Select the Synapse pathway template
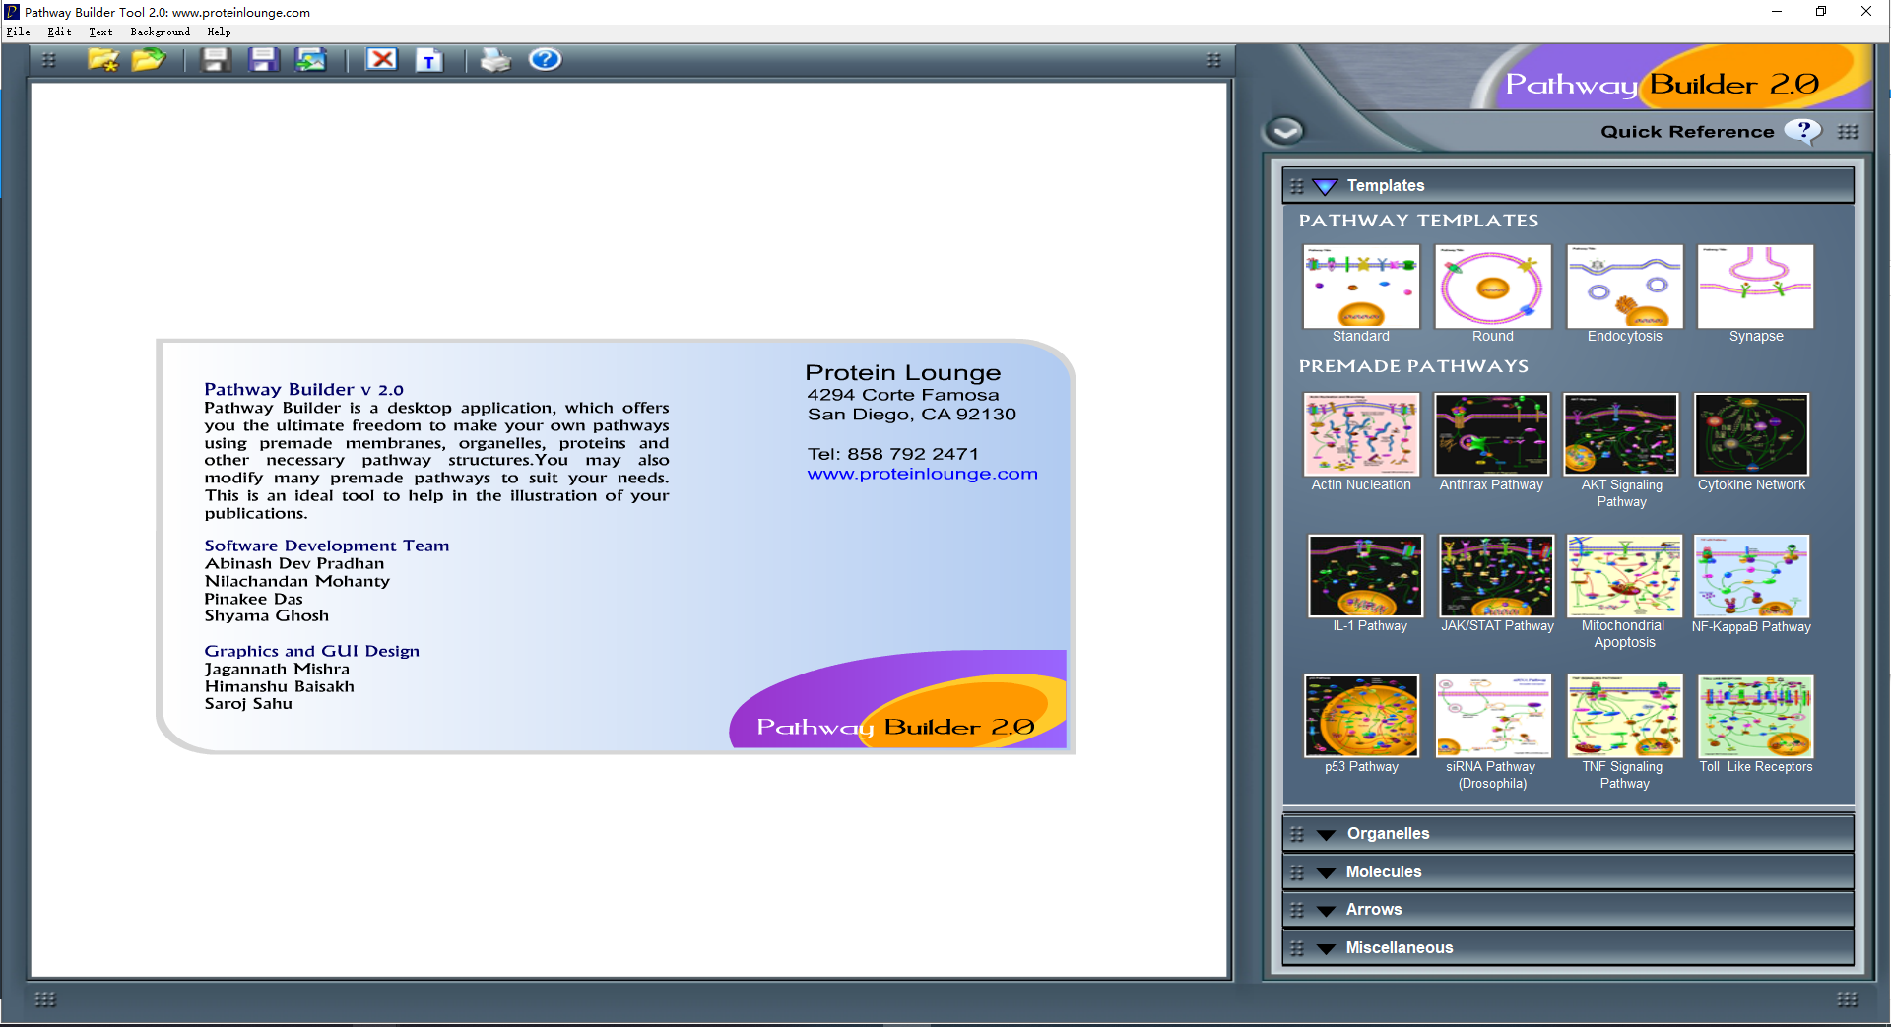The image size is (1891, 1027). tap(1756, 287)
